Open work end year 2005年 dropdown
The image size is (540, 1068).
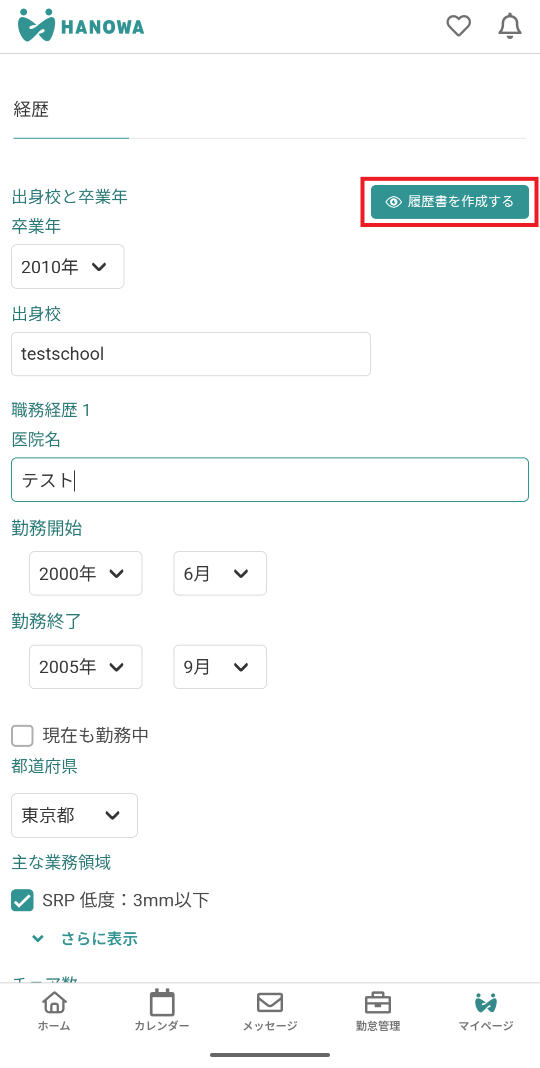point(85,667)
